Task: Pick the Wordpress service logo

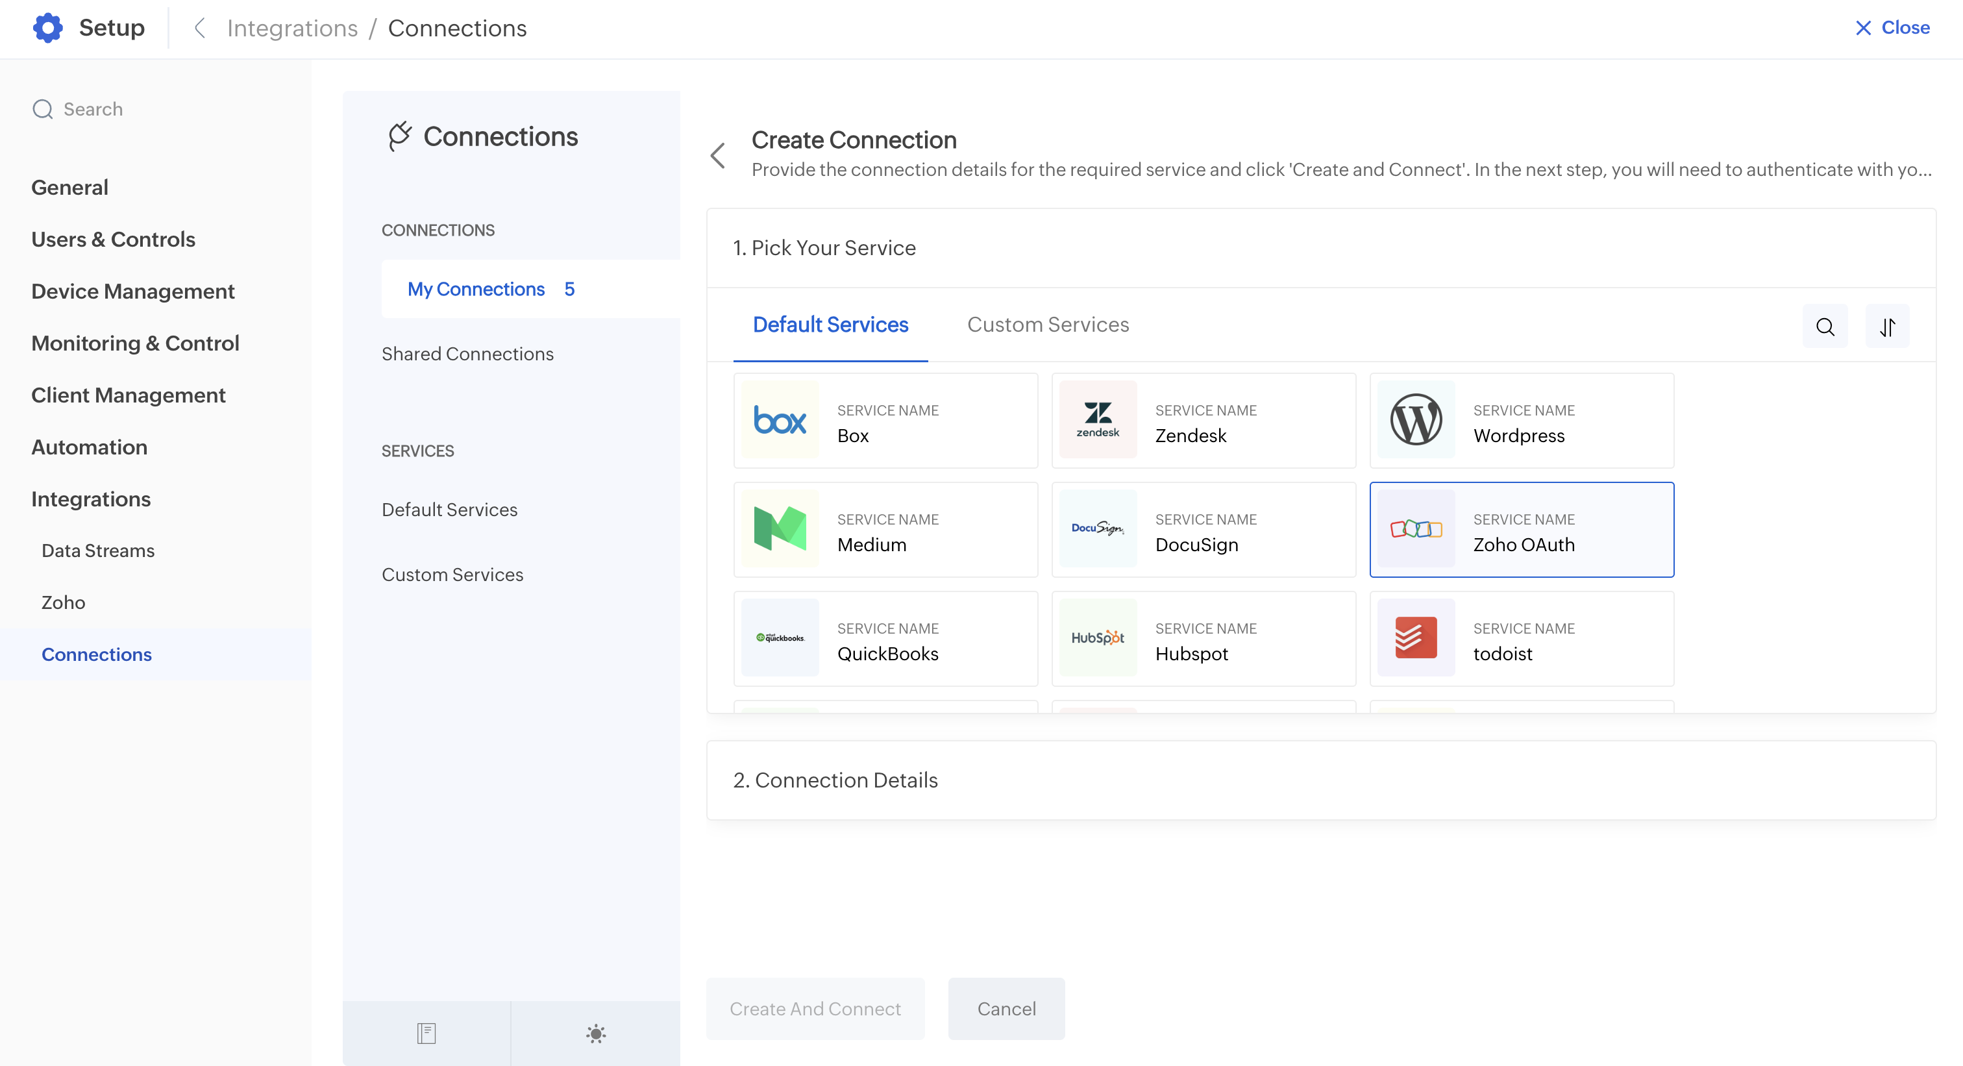Action: (x=1415, y=420)
